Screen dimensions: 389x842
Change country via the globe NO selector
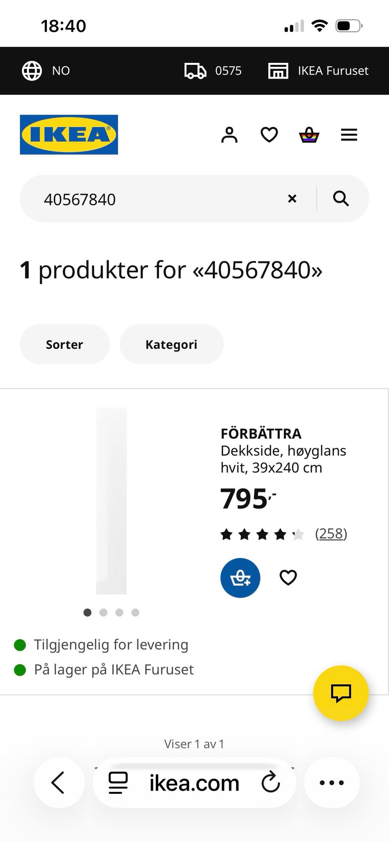[46, 71]
